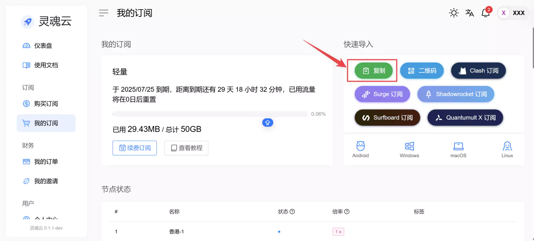Import via Clash 订阅 button
This screenshot has height=241, width=534.
coord(478,71)
